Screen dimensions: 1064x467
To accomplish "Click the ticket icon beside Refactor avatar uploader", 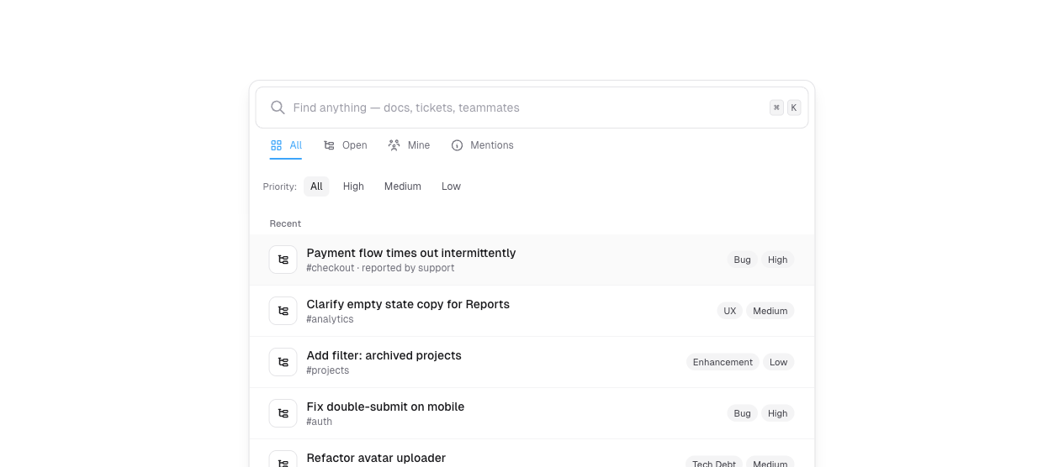I will (283, 461).
